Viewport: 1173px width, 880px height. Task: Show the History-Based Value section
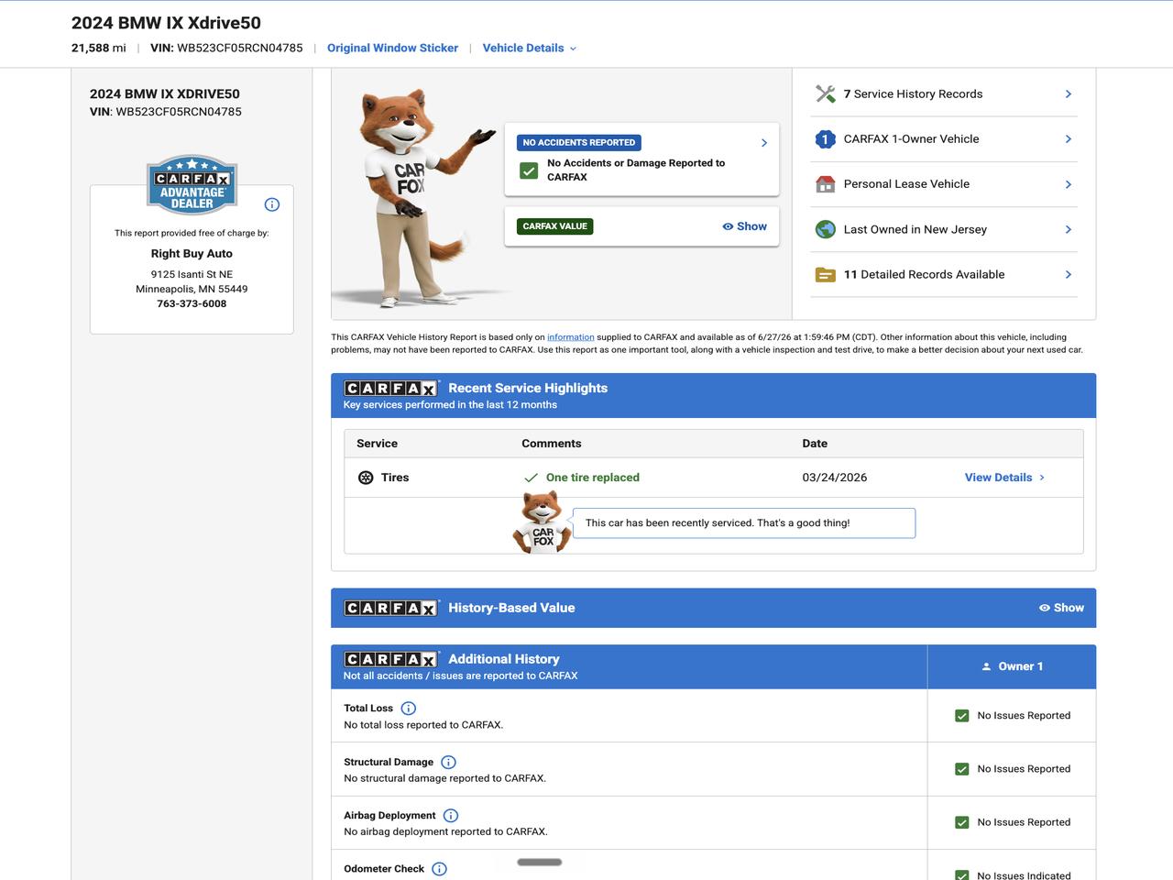click(x=1061, y=608)
